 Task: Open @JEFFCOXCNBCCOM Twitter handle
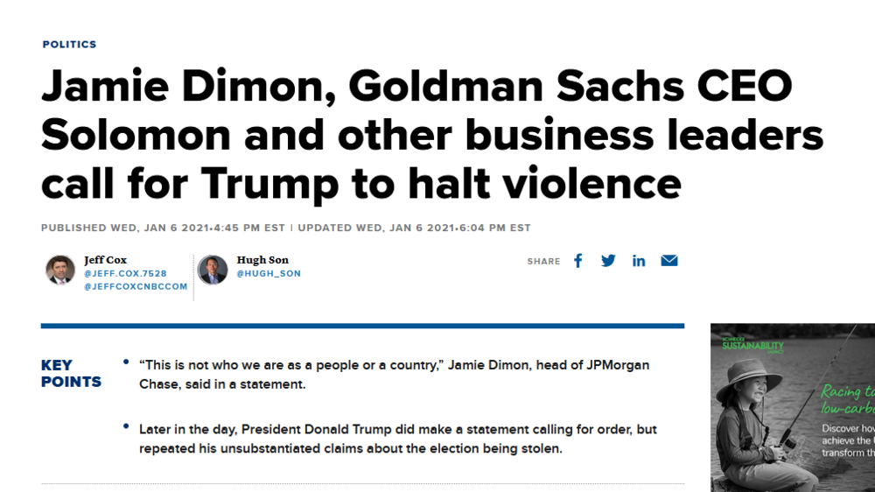point(136,286)
